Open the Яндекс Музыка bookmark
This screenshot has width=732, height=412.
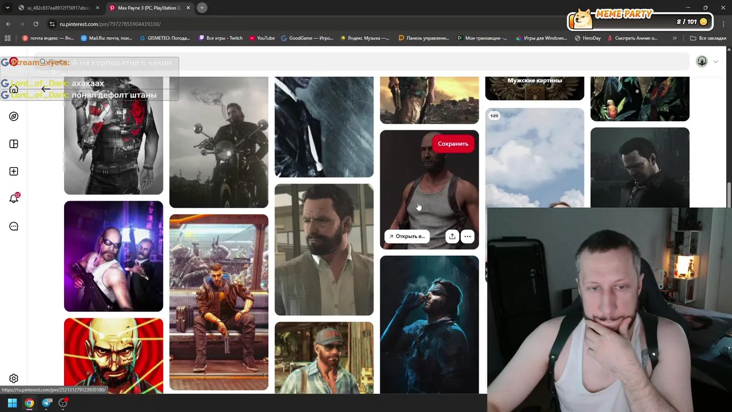[365, 38]
